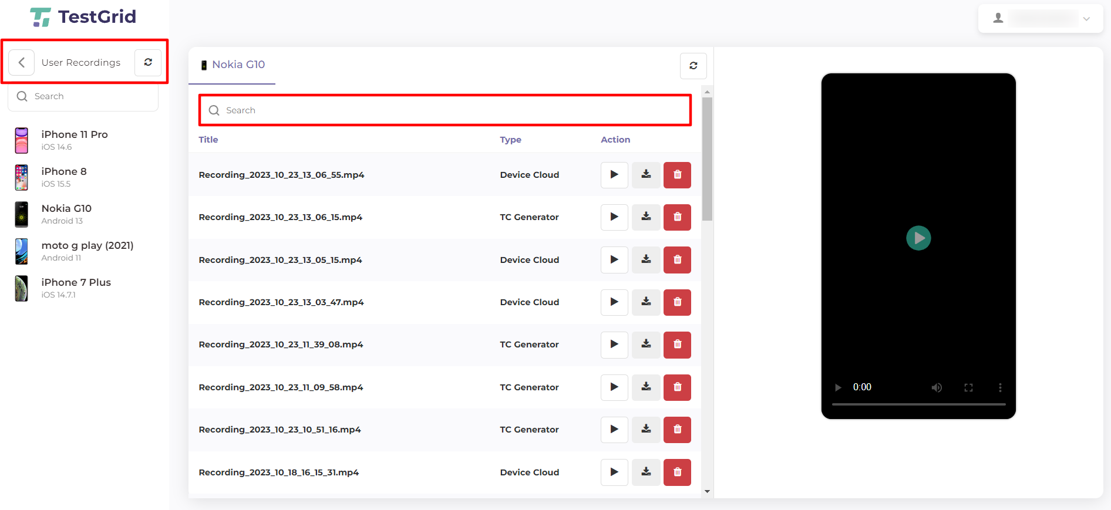Select iPhone 8 device
Viewport: 1111px width, 510px height.
coord(63,177)
